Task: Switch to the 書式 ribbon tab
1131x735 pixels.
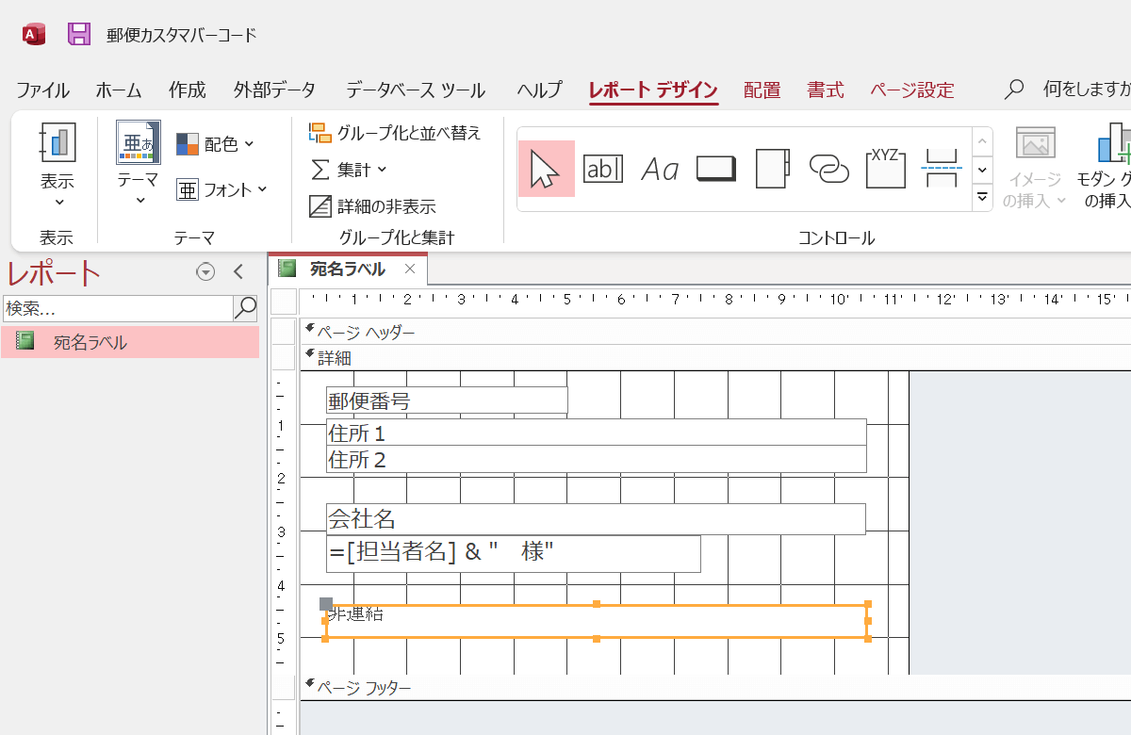Action: click(825, 90)
